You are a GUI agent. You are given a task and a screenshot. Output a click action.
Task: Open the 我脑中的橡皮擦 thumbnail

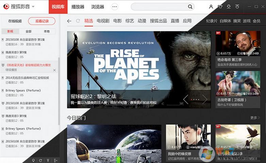click(188, 137)
